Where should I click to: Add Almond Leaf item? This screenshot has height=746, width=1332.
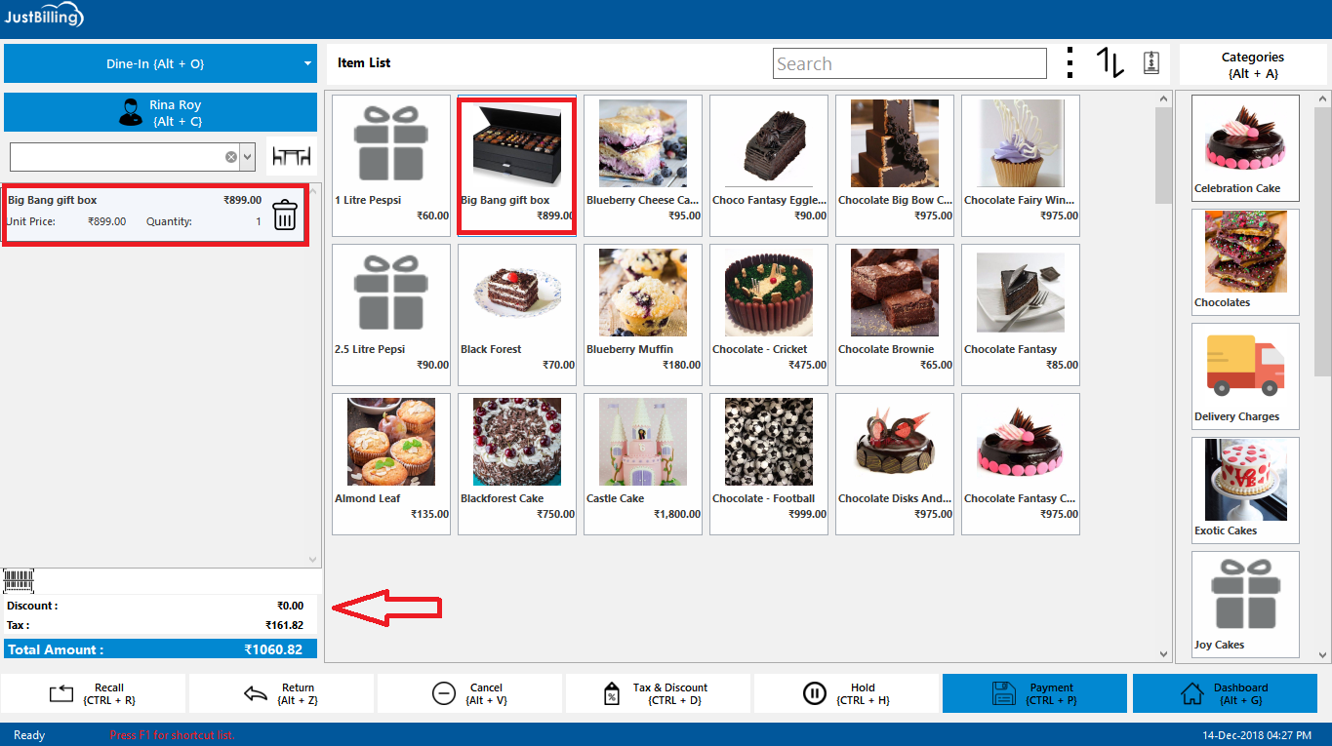(391, 464)
